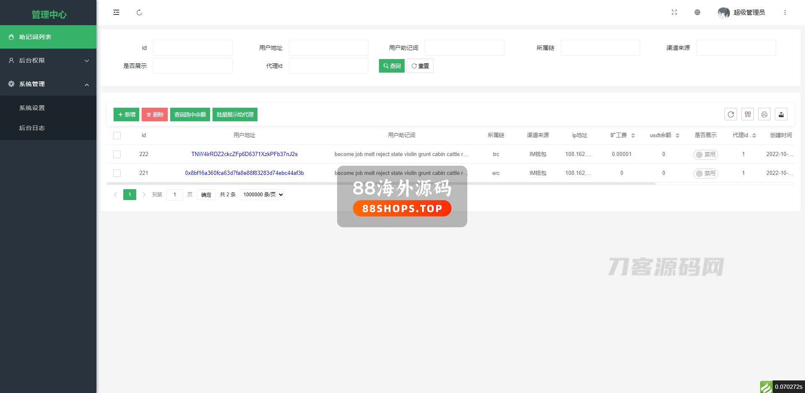Click the green 查询 search button

(392, 66)
